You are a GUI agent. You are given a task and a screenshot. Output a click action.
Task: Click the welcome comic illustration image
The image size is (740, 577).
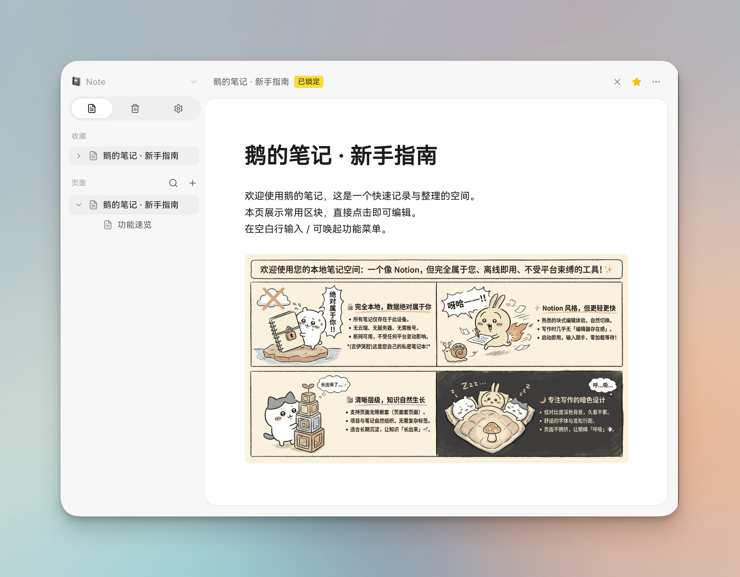[436, 358]
